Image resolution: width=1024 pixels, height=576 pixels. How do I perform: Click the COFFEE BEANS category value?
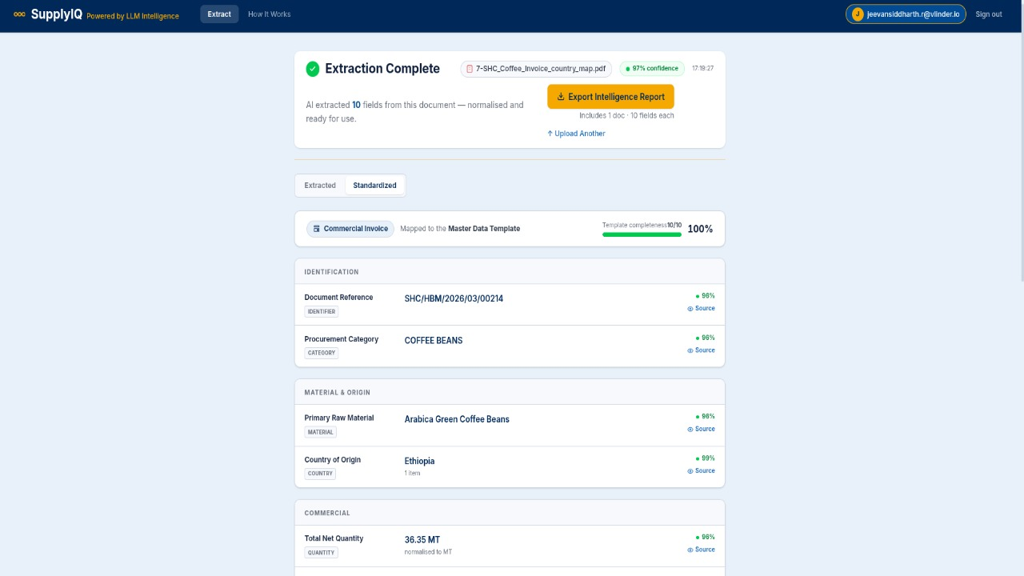(434, 341)
